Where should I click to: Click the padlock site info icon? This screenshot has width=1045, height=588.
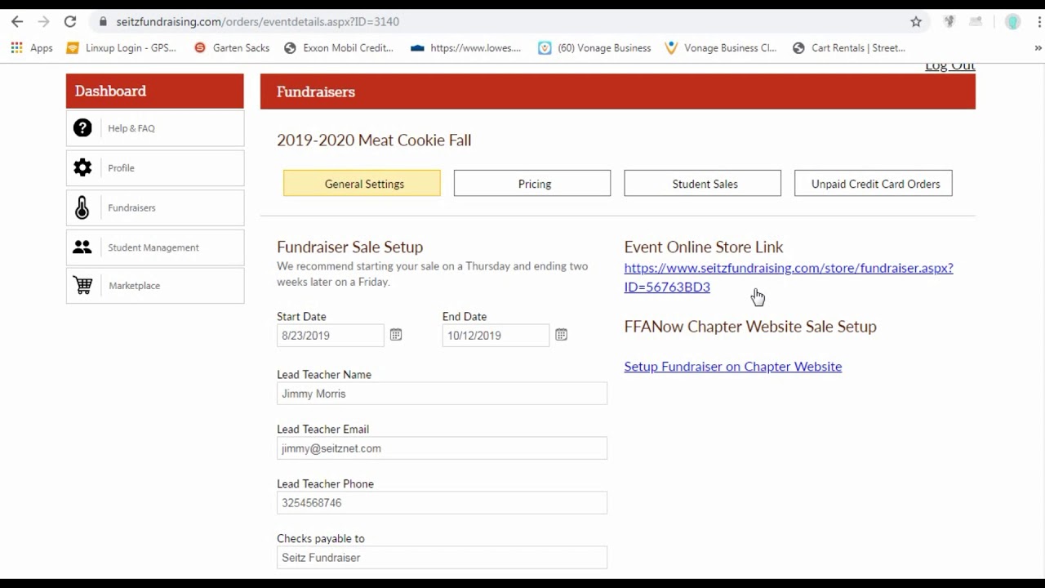[102, 22]
